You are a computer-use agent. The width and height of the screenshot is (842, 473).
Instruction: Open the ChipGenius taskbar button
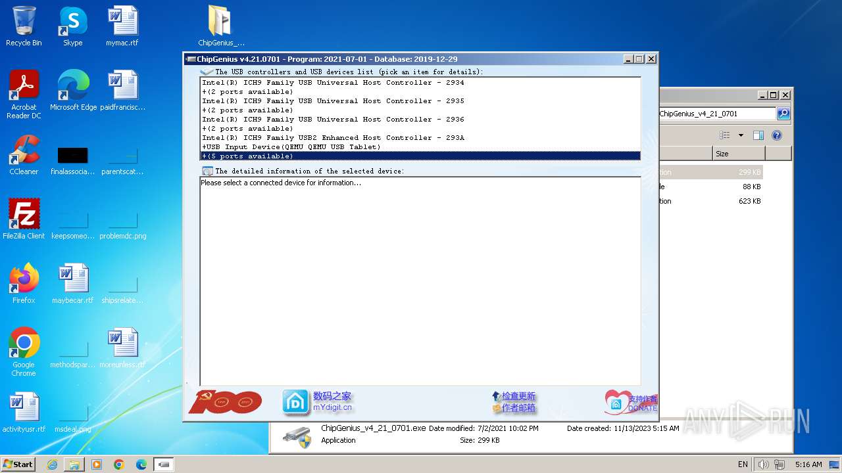point(164,464)
